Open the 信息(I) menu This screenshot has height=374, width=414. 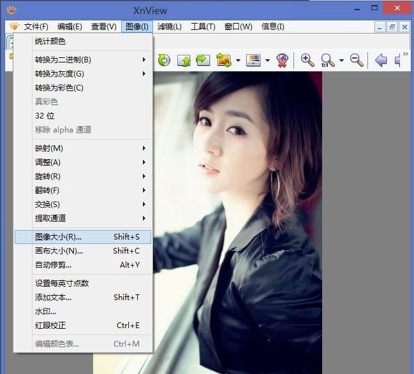273,27
